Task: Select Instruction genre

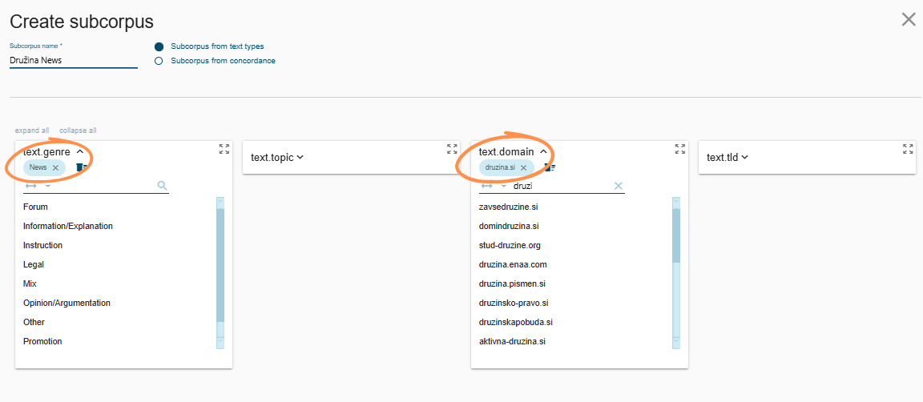Action: pyautogui.click(x=42, y=245)
